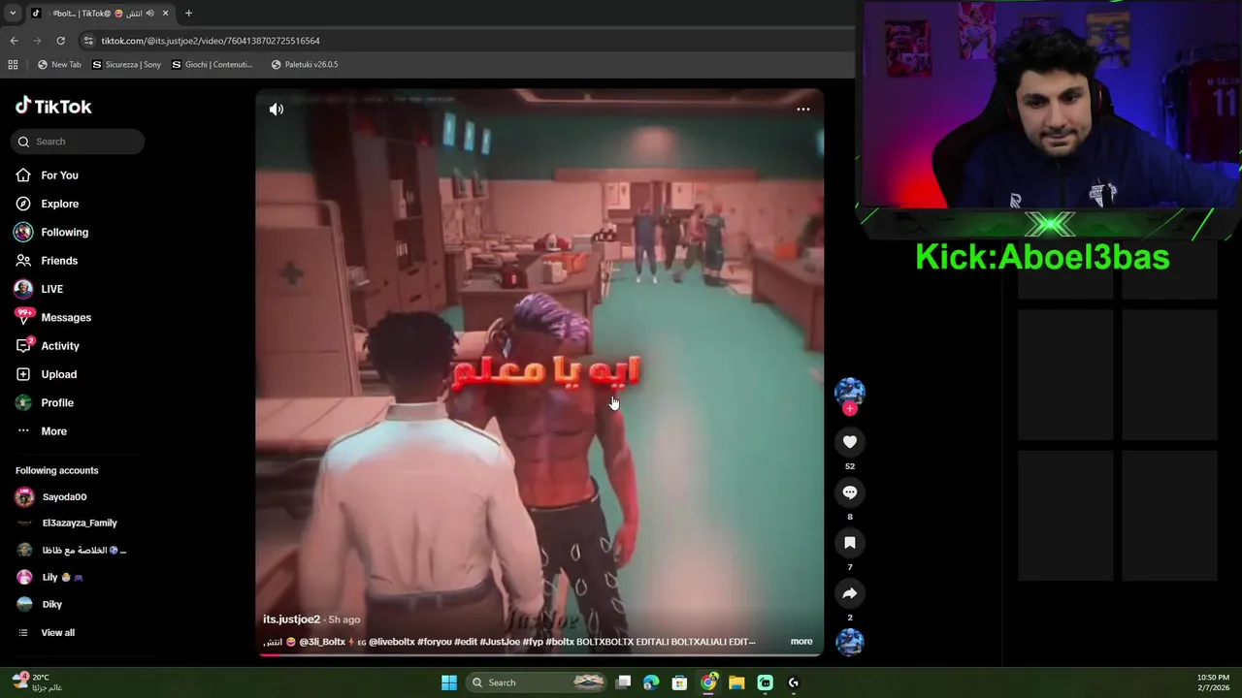The width and height of the screenshot is (1242, 698).
Task: Expand the video caption with more
Action: click(x=801, y=641)
